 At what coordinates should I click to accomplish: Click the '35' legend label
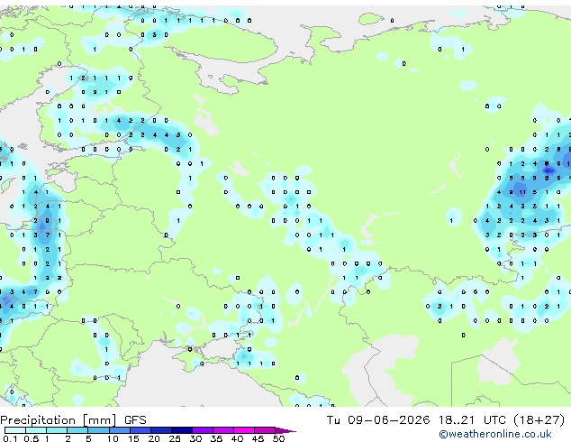[216, 438]
